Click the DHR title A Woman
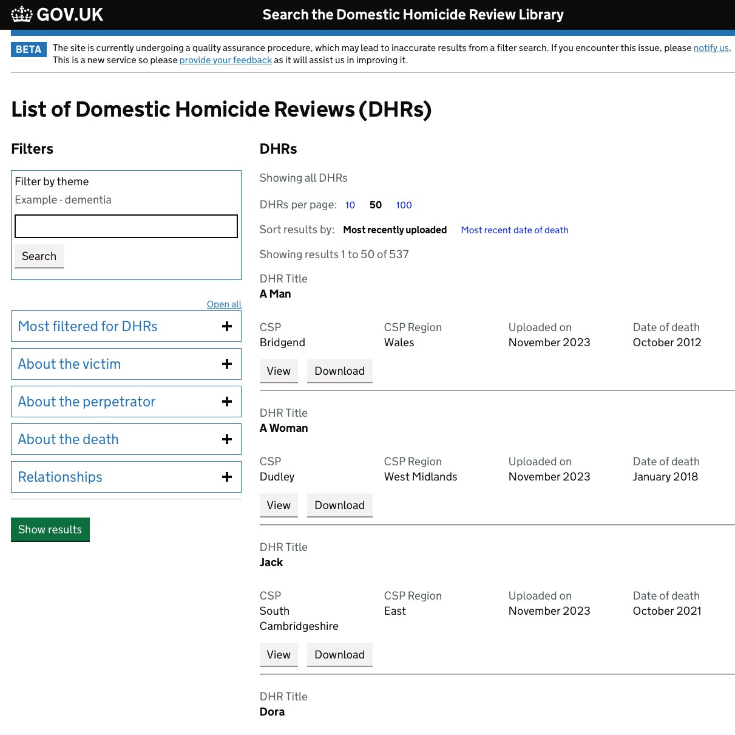Viewport: 735px width, 735px height. 284,428
